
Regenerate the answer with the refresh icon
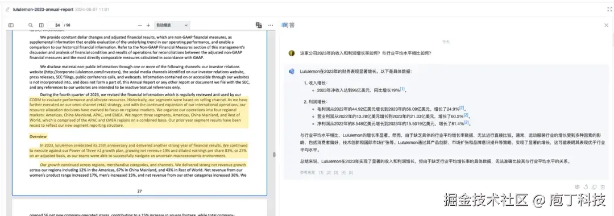click(x=586, y=187)
